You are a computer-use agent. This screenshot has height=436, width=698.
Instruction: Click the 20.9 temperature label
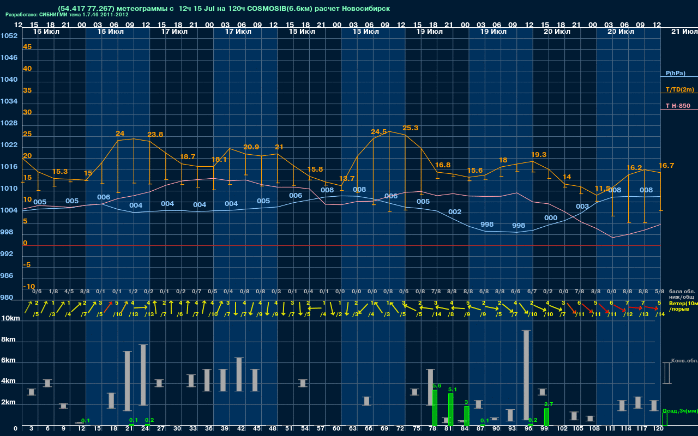[251, 147]
